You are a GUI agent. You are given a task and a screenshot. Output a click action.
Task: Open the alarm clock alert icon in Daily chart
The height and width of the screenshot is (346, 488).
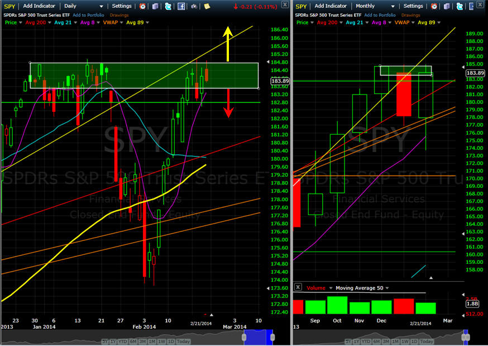tap(142, 6)
